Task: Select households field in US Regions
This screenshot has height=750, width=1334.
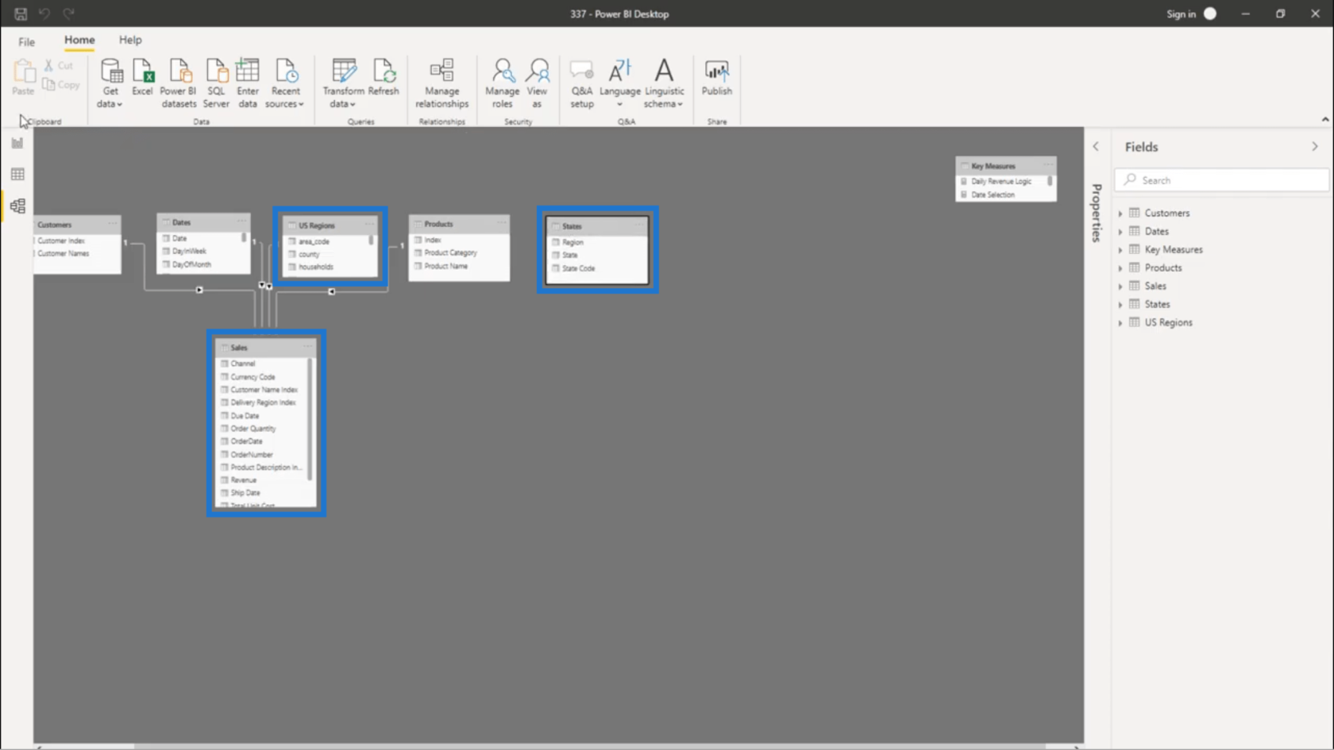Action: pos(316,267)
